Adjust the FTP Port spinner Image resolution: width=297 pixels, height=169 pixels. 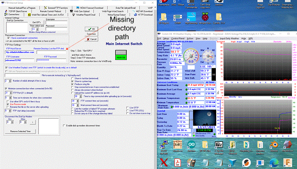(10, 93)
